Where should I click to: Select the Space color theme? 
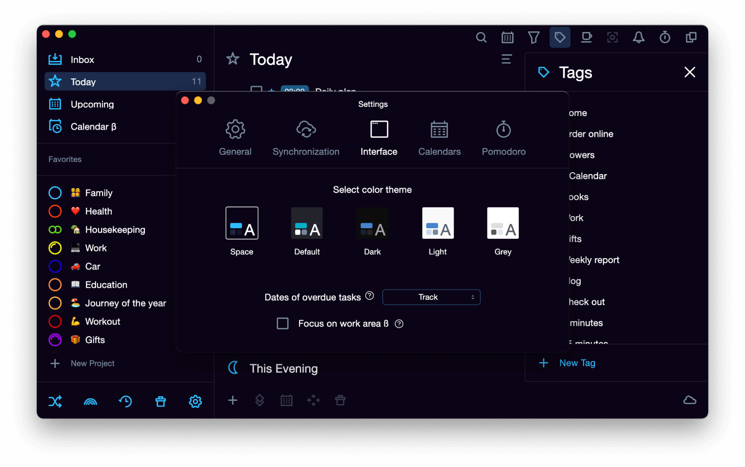pos(242,232)
